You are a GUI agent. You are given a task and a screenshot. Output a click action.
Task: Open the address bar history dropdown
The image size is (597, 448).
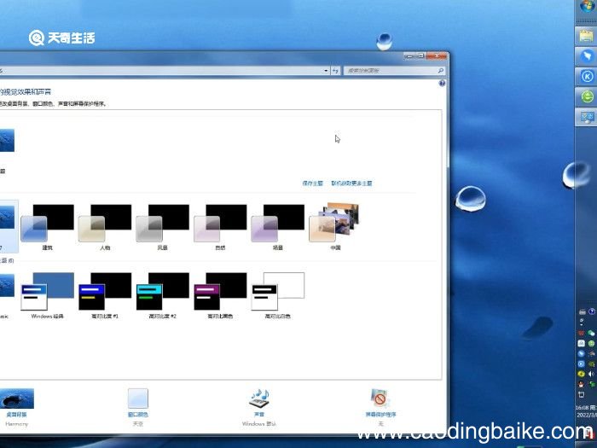click(x=326, y=71)
